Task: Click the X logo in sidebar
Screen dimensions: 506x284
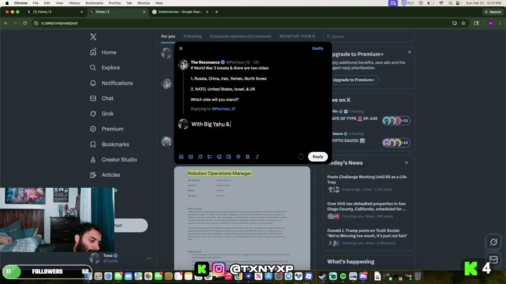Action: [x=93, y=37]
